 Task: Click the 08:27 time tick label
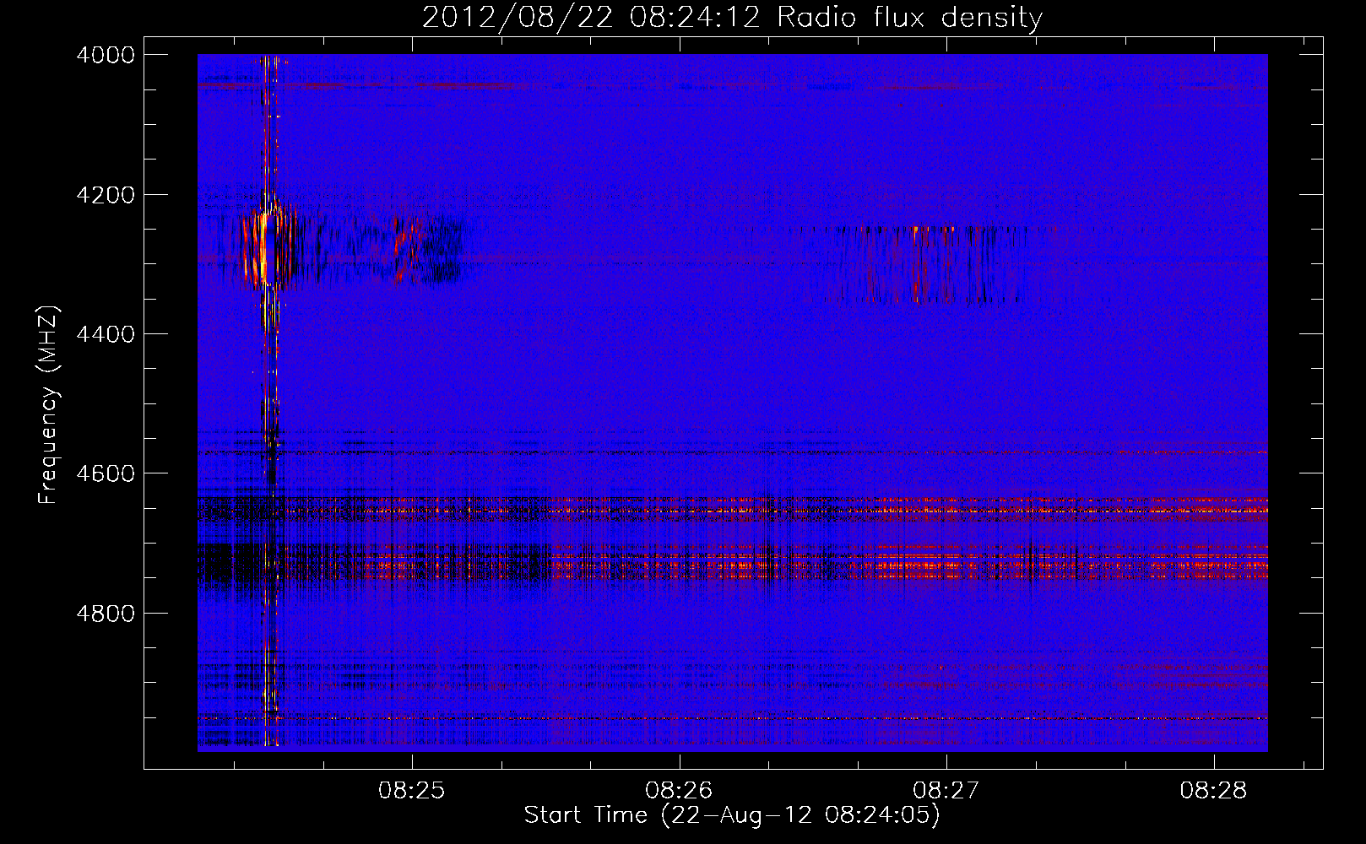[x=946, y=791]
